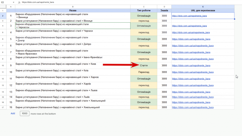This screenshot has width=242, height=136.
Task: Select the cell ending with '+ Ивано-Франковск'
Action: tap(73, 53)
